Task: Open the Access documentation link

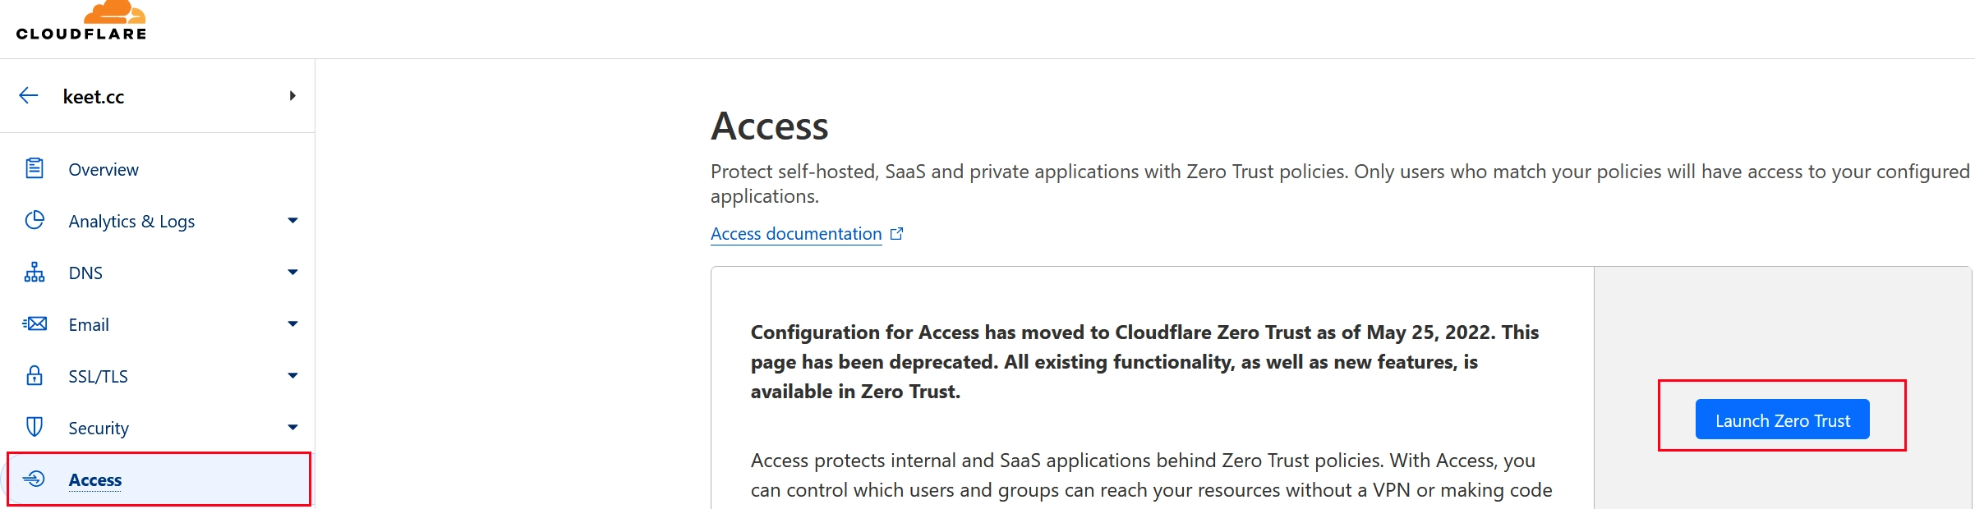Action: coord(796,234)
